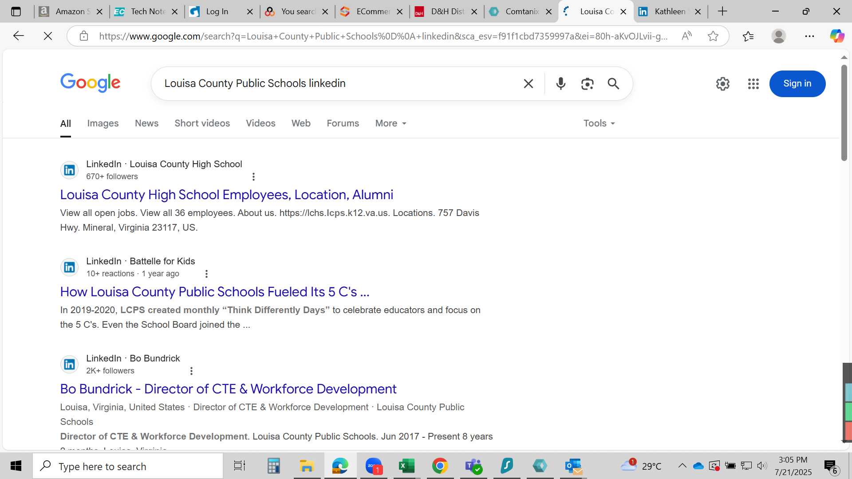
Task: Submit search with magnifier icon
Action: (x=613, y=83)
